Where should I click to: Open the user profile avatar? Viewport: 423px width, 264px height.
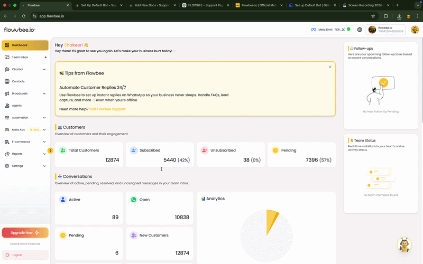coord(415,30)
